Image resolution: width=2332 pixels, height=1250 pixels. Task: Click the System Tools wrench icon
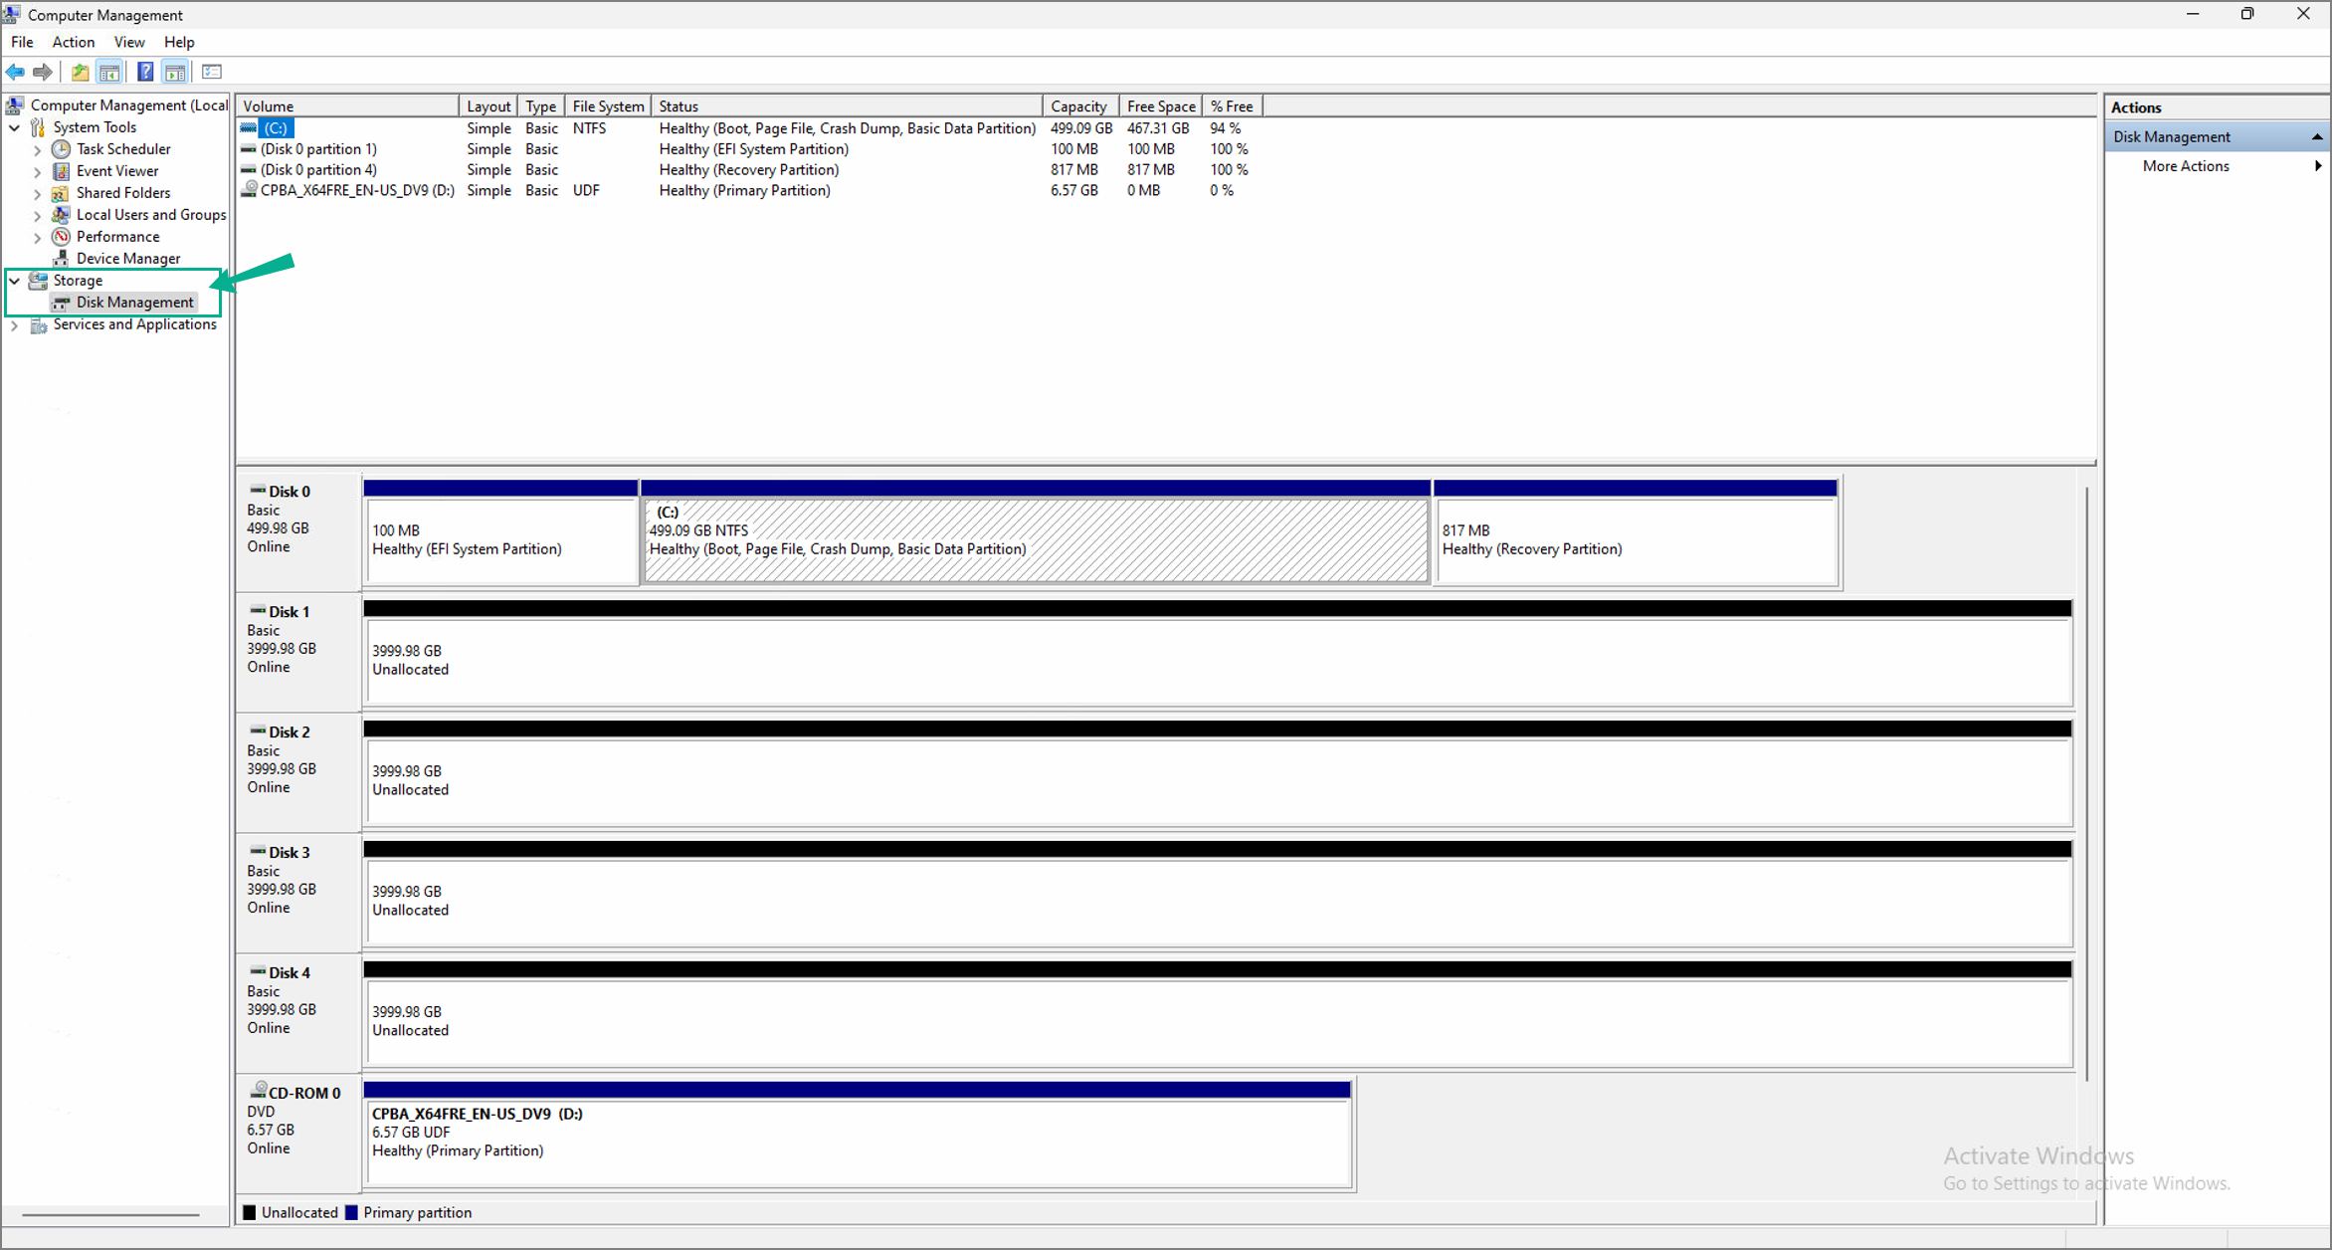38,127
